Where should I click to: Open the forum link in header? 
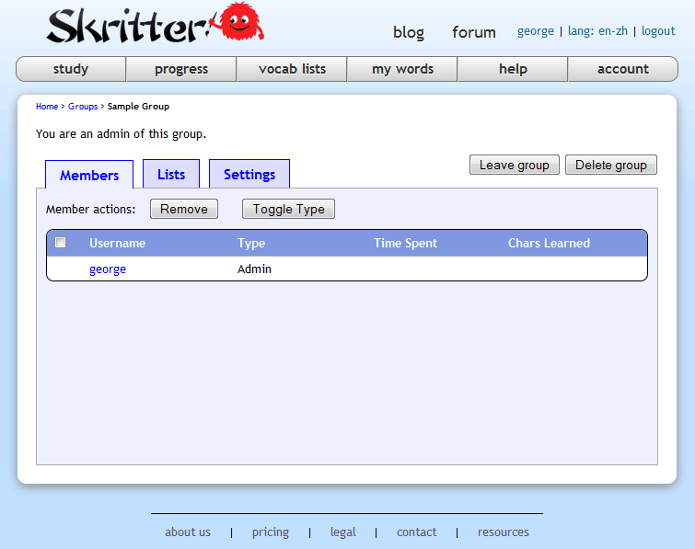point(474,32)
